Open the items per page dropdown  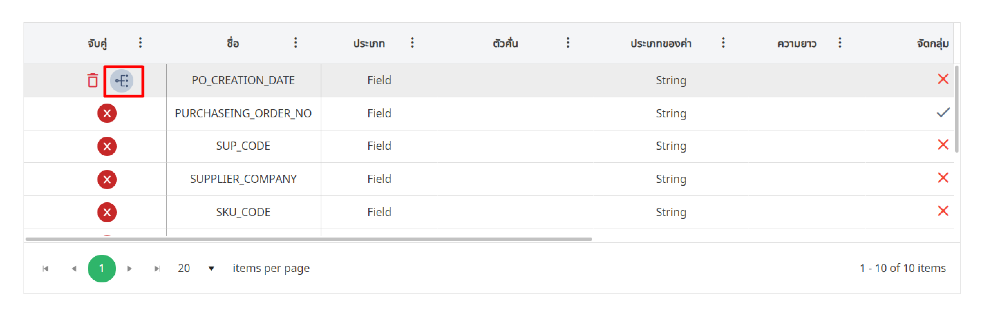tap(211, 268)
